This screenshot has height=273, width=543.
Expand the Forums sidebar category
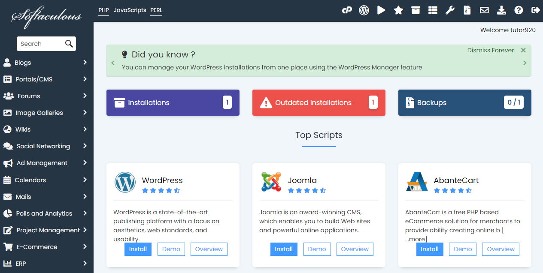click(46, 96)
